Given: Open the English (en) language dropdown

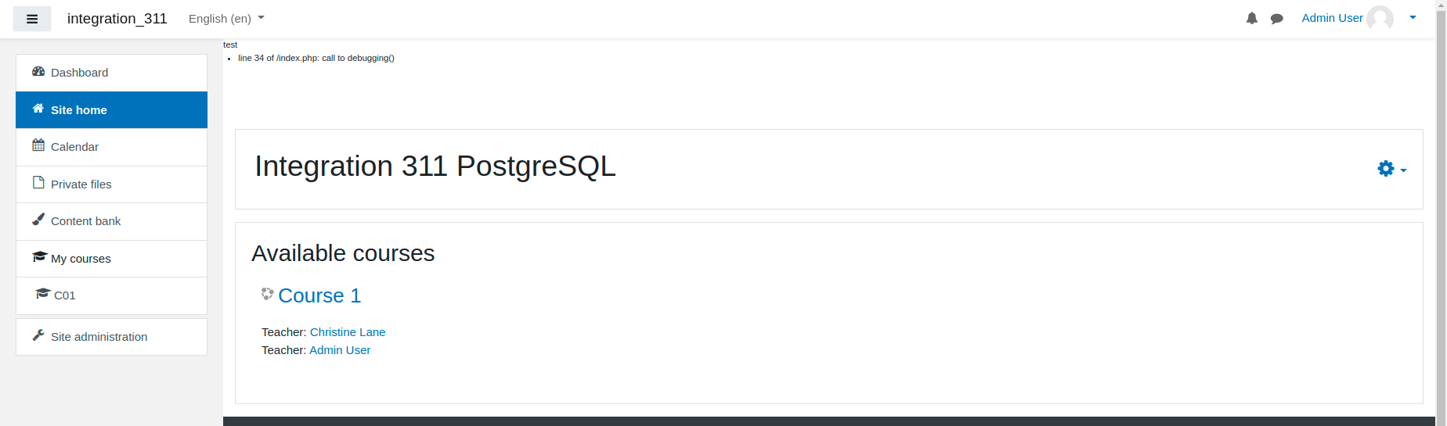Looking at the screenshot, I should 226,19.
